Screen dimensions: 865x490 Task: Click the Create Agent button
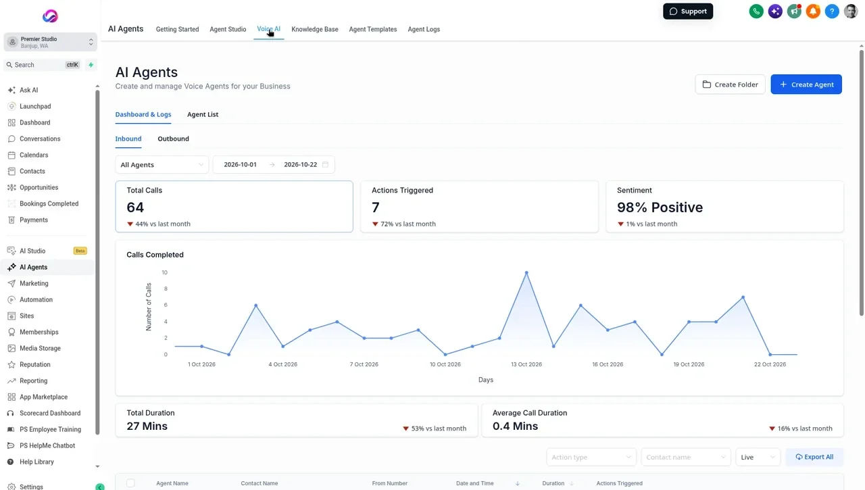[806, 84]
